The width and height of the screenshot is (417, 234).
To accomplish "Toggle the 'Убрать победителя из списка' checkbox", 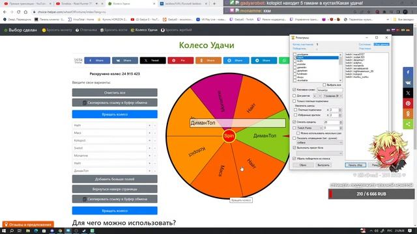I will (294, 159).
